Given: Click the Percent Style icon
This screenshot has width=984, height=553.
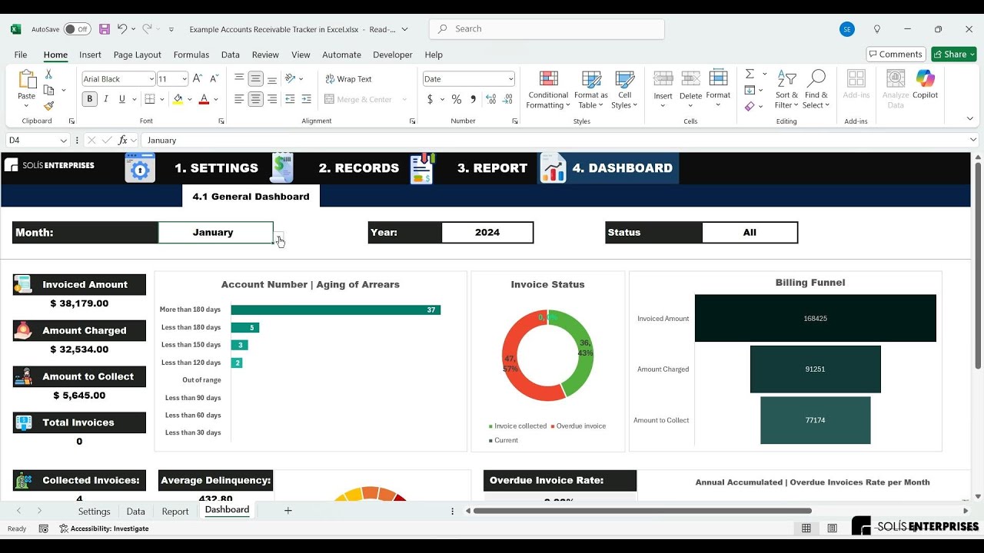Looking at the screenshot, I should coord(456,99).
